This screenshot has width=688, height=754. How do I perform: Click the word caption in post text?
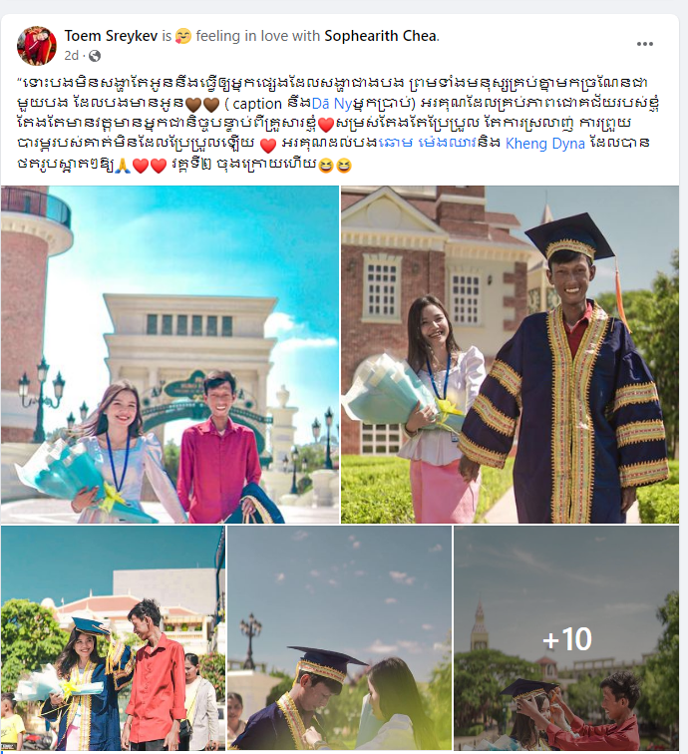257,104
